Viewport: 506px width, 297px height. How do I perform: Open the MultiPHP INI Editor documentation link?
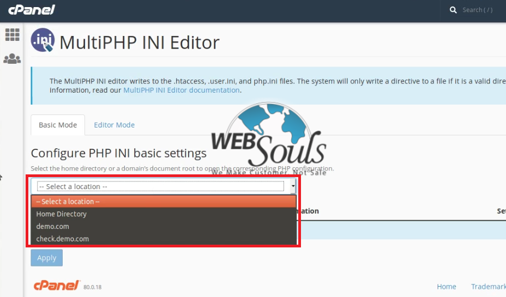[x=182, y=90]
